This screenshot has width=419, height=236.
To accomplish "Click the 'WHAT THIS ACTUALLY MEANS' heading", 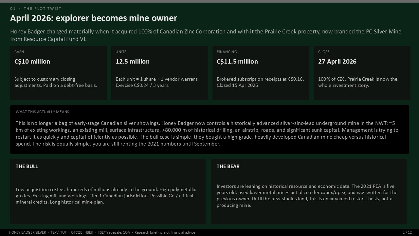I will [x=43, y=112].
